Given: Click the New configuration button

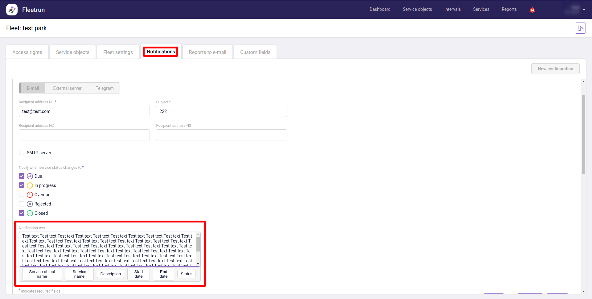Looking at the screenshot, I should coord(555,69).
